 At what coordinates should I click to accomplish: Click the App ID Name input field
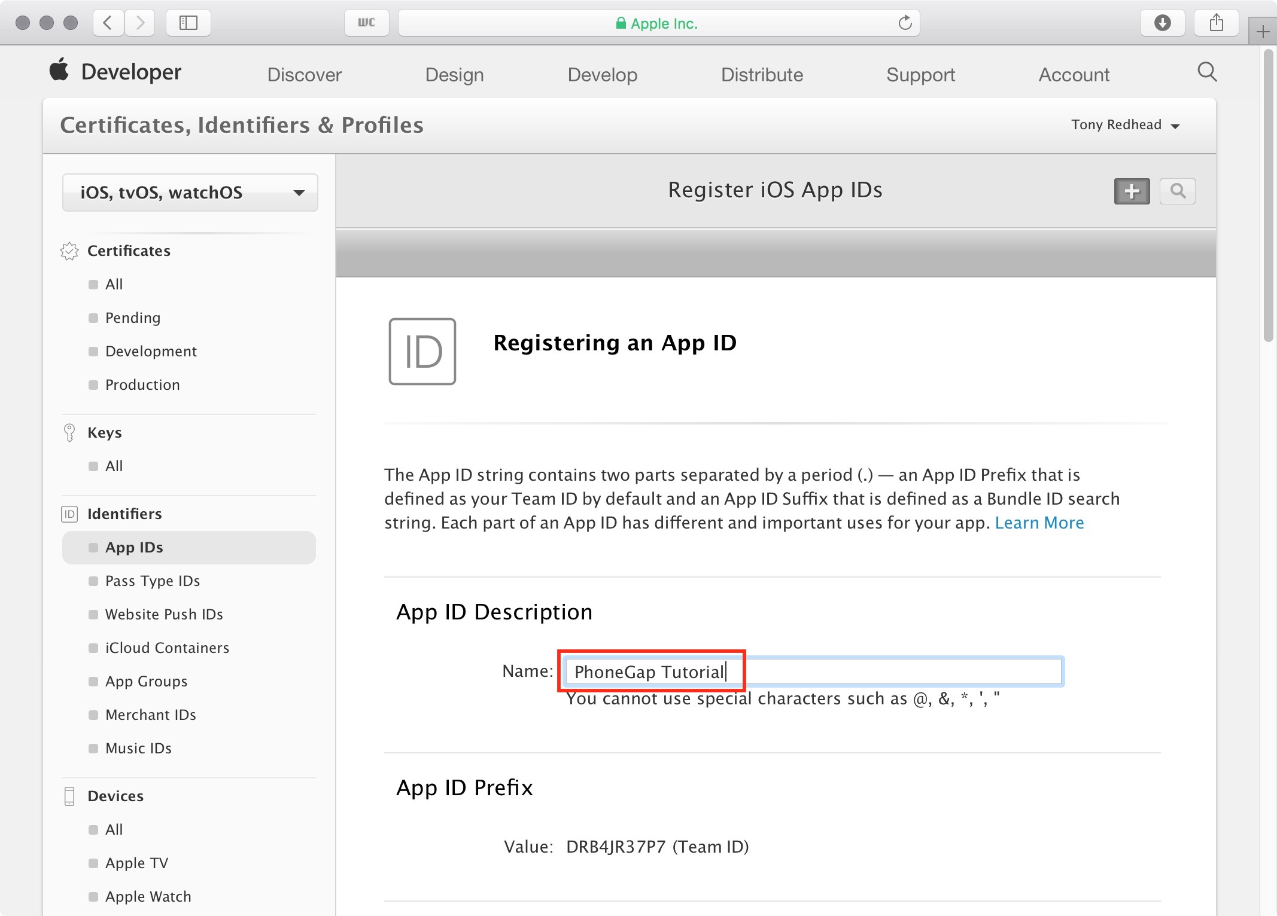pyautogui.click(x=813, y=671)
